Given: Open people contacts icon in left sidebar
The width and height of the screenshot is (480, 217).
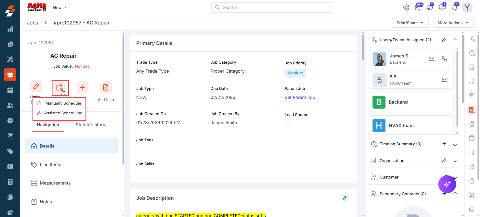Looking at the screenshot, I should coord(10,105).
